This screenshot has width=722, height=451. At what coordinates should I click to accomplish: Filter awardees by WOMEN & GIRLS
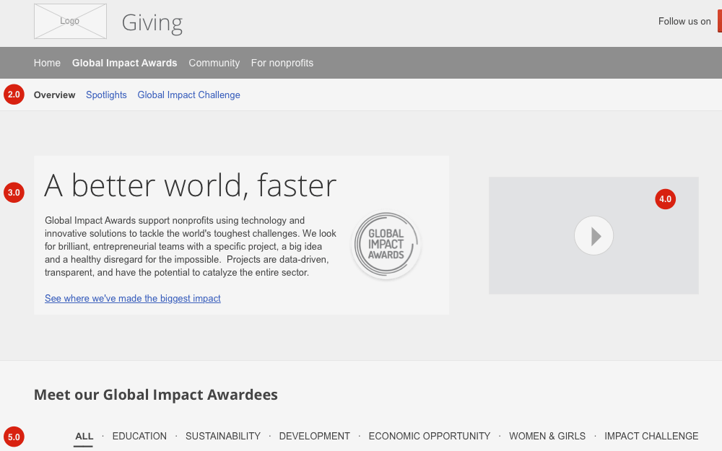click(547, 436)
